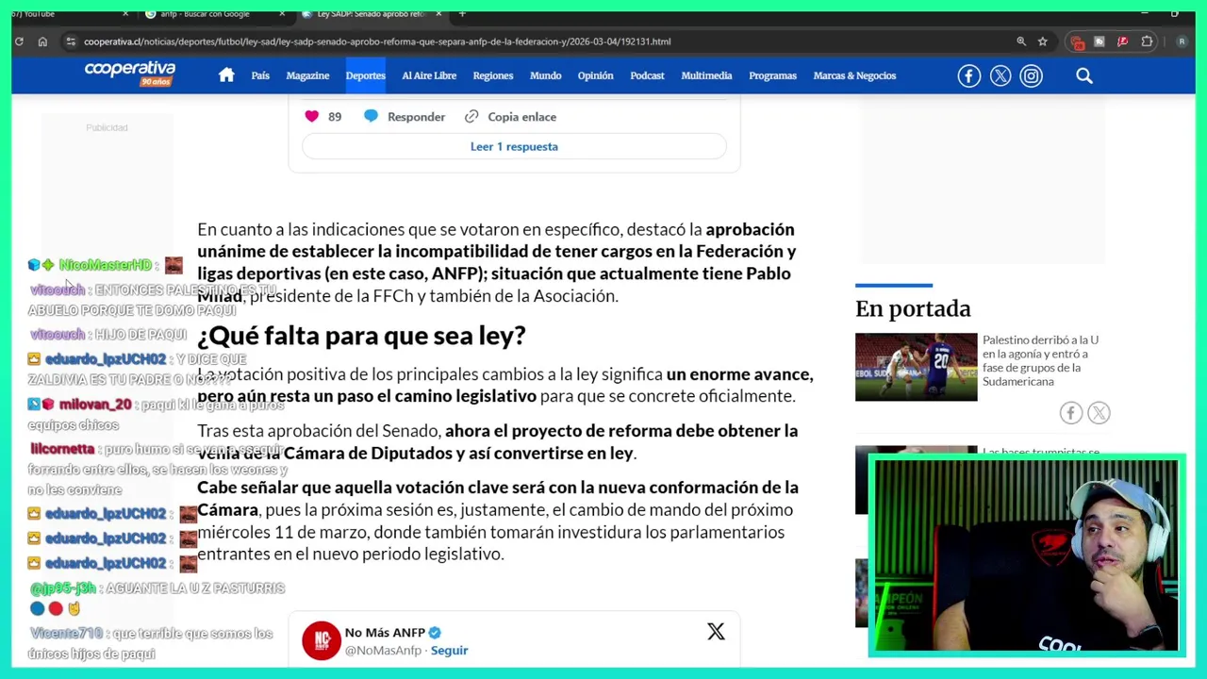Click the heading ¿Qué falta para que sea ley?
Screen dimensions: 1207x679
(x=361, y=335)
